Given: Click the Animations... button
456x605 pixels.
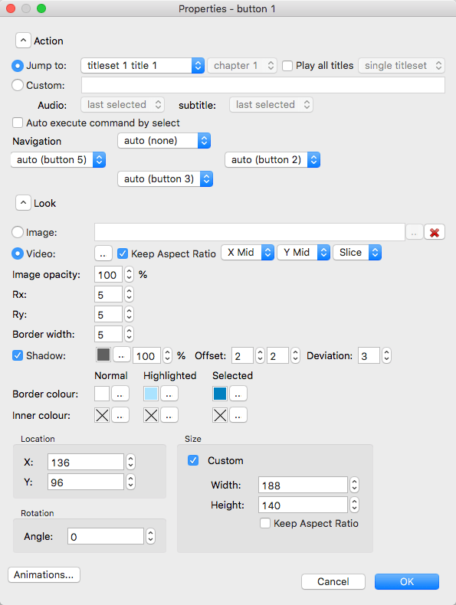Looking at the screenshot, I should click(44, 574).
